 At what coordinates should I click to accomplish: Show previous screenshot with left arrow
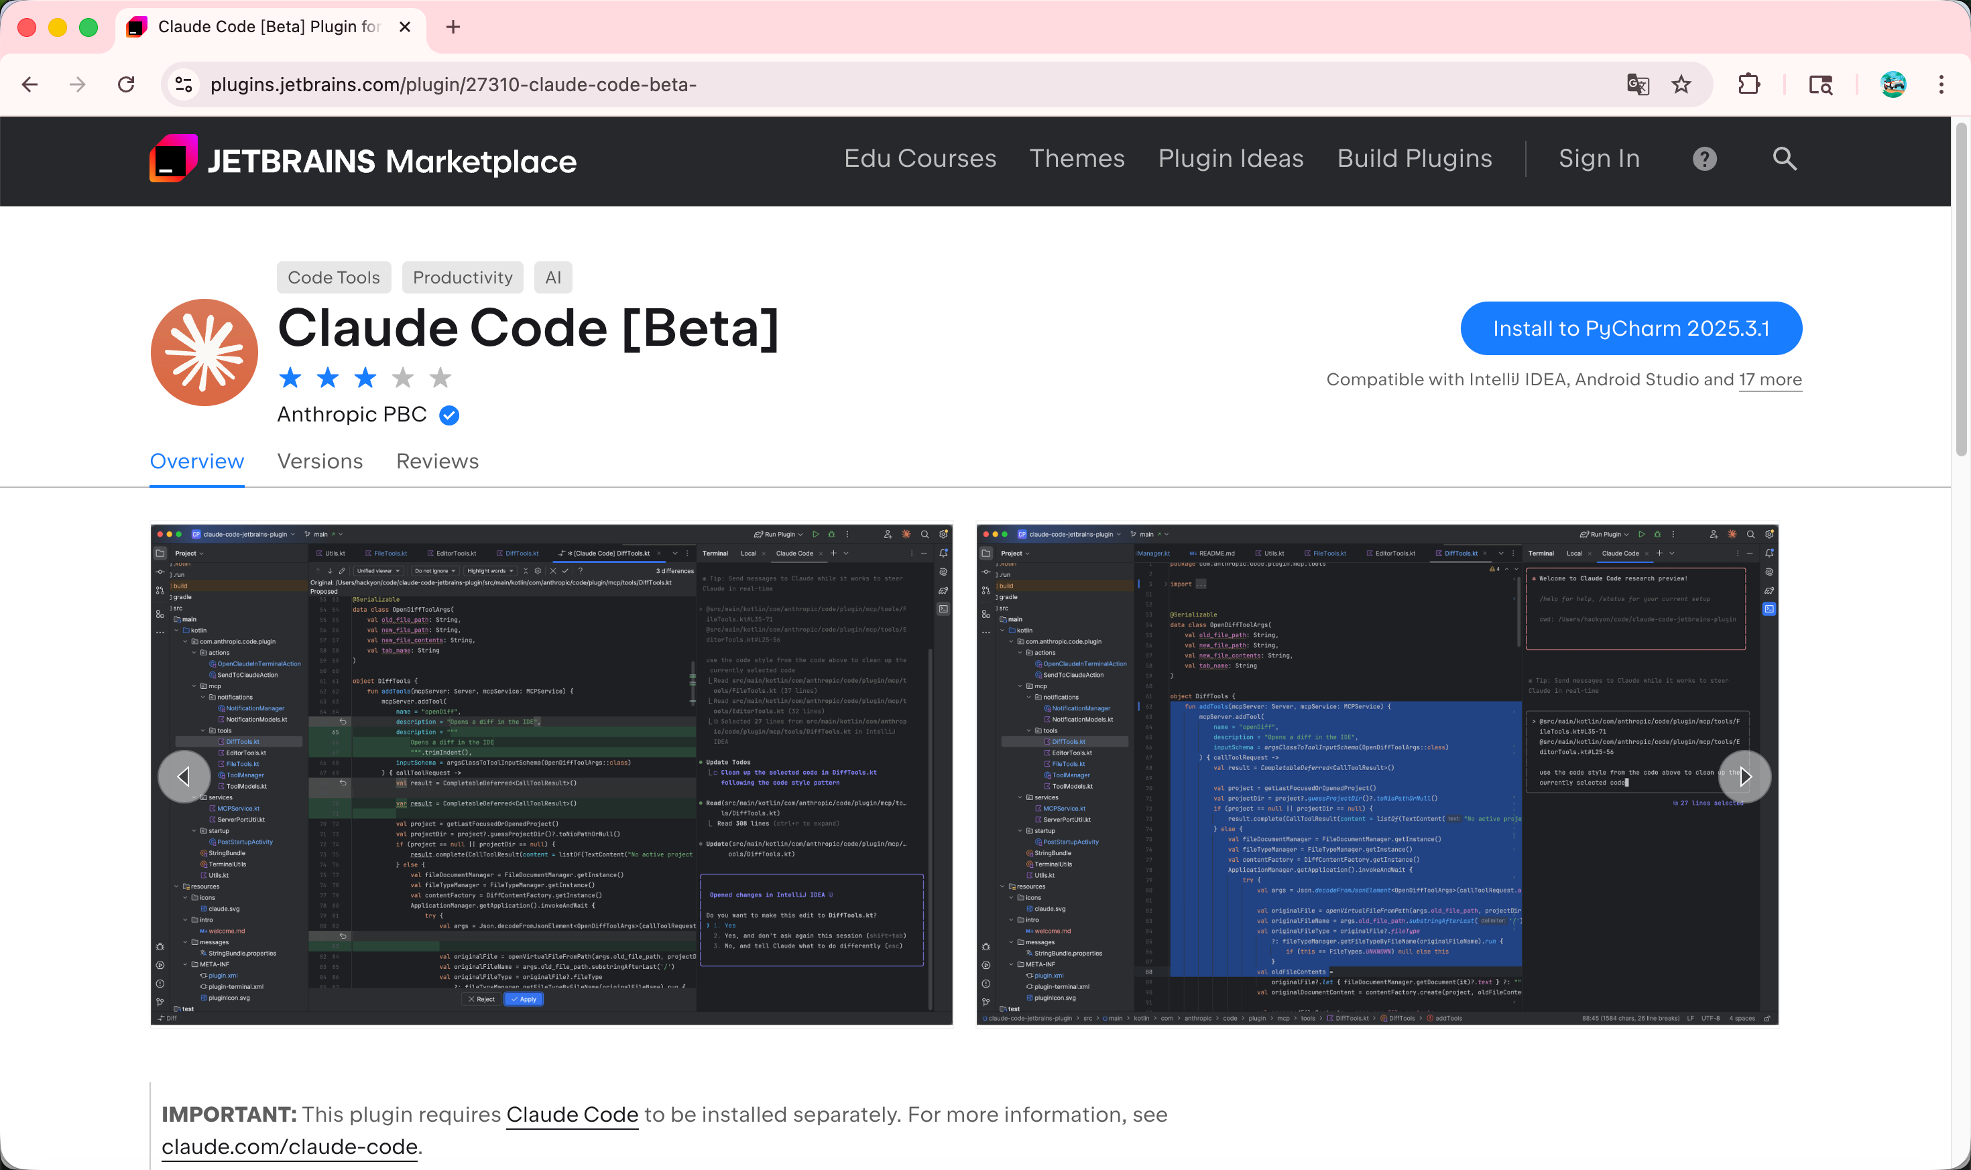[184, 777]
